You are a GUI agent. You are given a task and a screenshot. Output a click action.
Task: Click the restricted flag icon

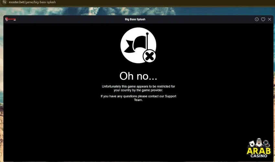(x=138, y=45)
